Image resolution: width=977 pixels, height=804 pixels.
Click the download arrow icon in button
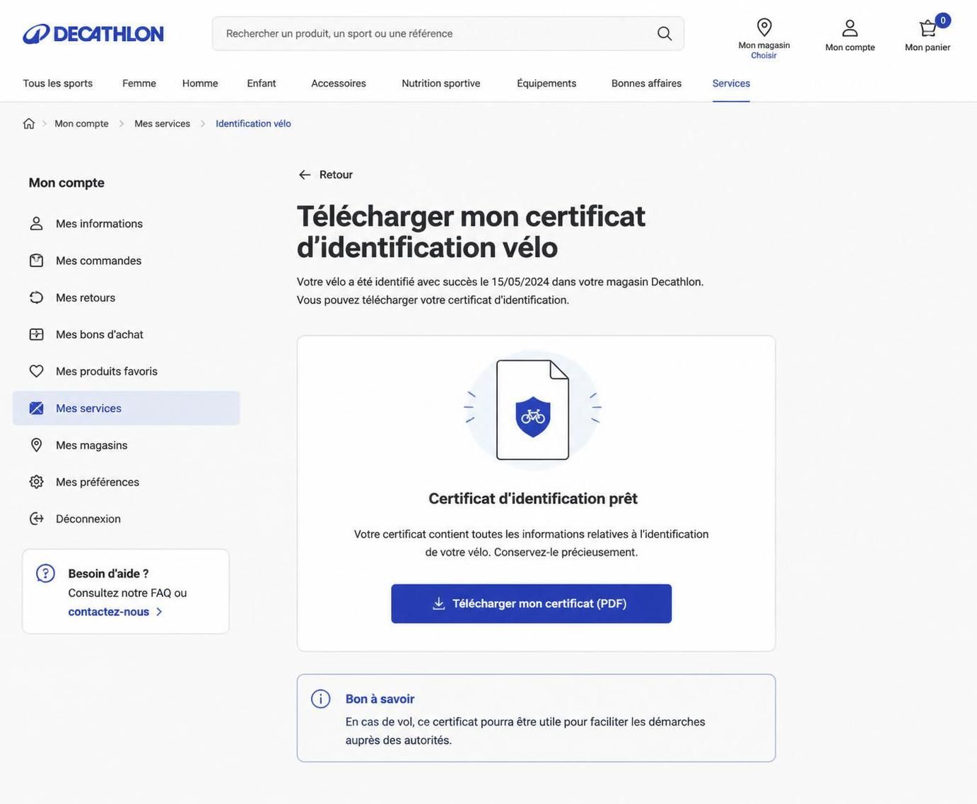pos(439,603)
